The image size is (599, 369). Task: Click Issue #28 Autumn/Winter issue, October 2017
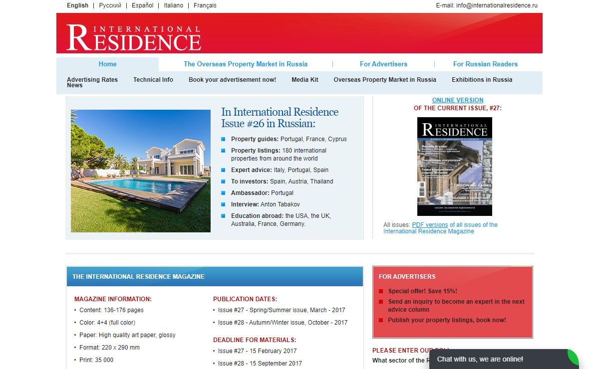[x=283, y=323]
